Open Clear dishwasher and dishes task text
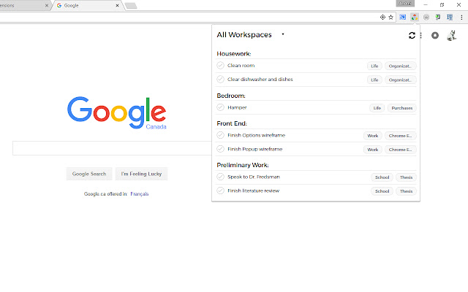468x292 pixels. 260,80
